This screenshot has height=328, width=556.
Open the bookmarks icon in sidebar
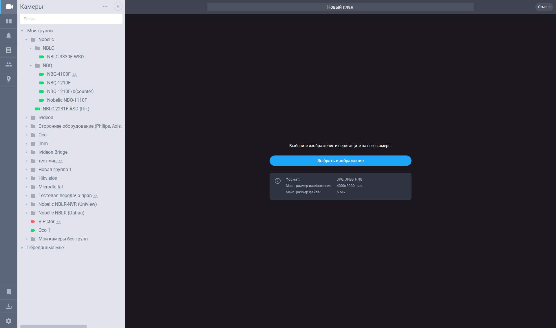point(9,292)
